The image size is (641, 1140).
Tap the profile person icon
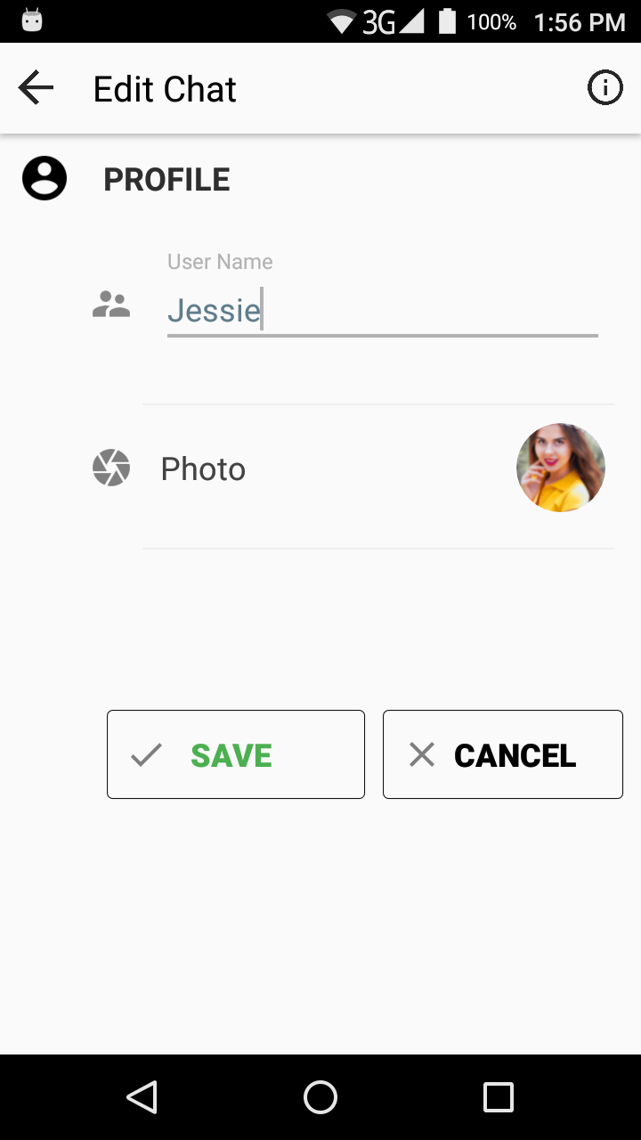[45, 179]
